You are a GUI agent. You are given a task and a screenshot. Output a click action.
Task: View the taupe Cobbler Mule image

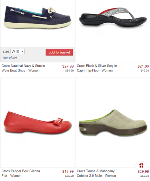pos(113,123)
